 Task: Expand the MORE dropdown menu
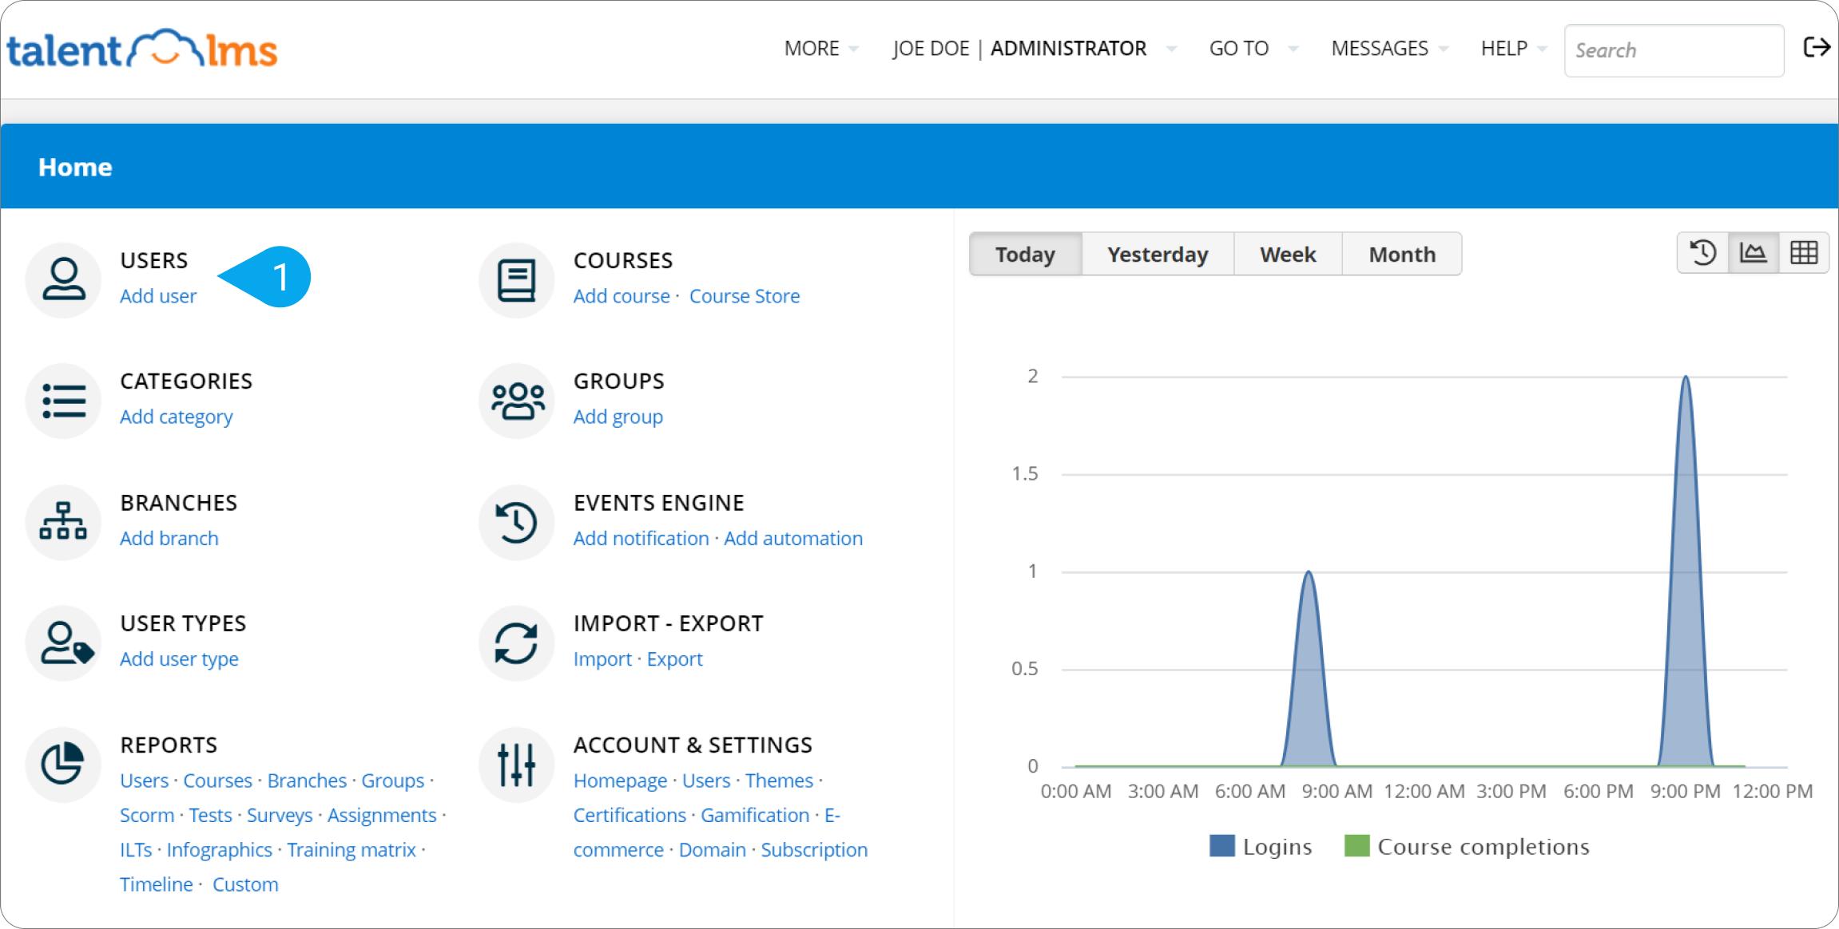coord(821,49)
